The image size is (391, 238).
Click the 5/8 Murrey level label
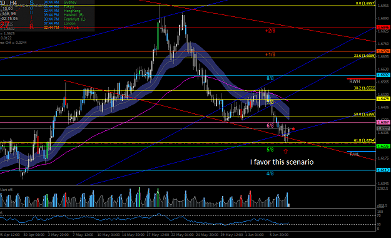(270, 150)
